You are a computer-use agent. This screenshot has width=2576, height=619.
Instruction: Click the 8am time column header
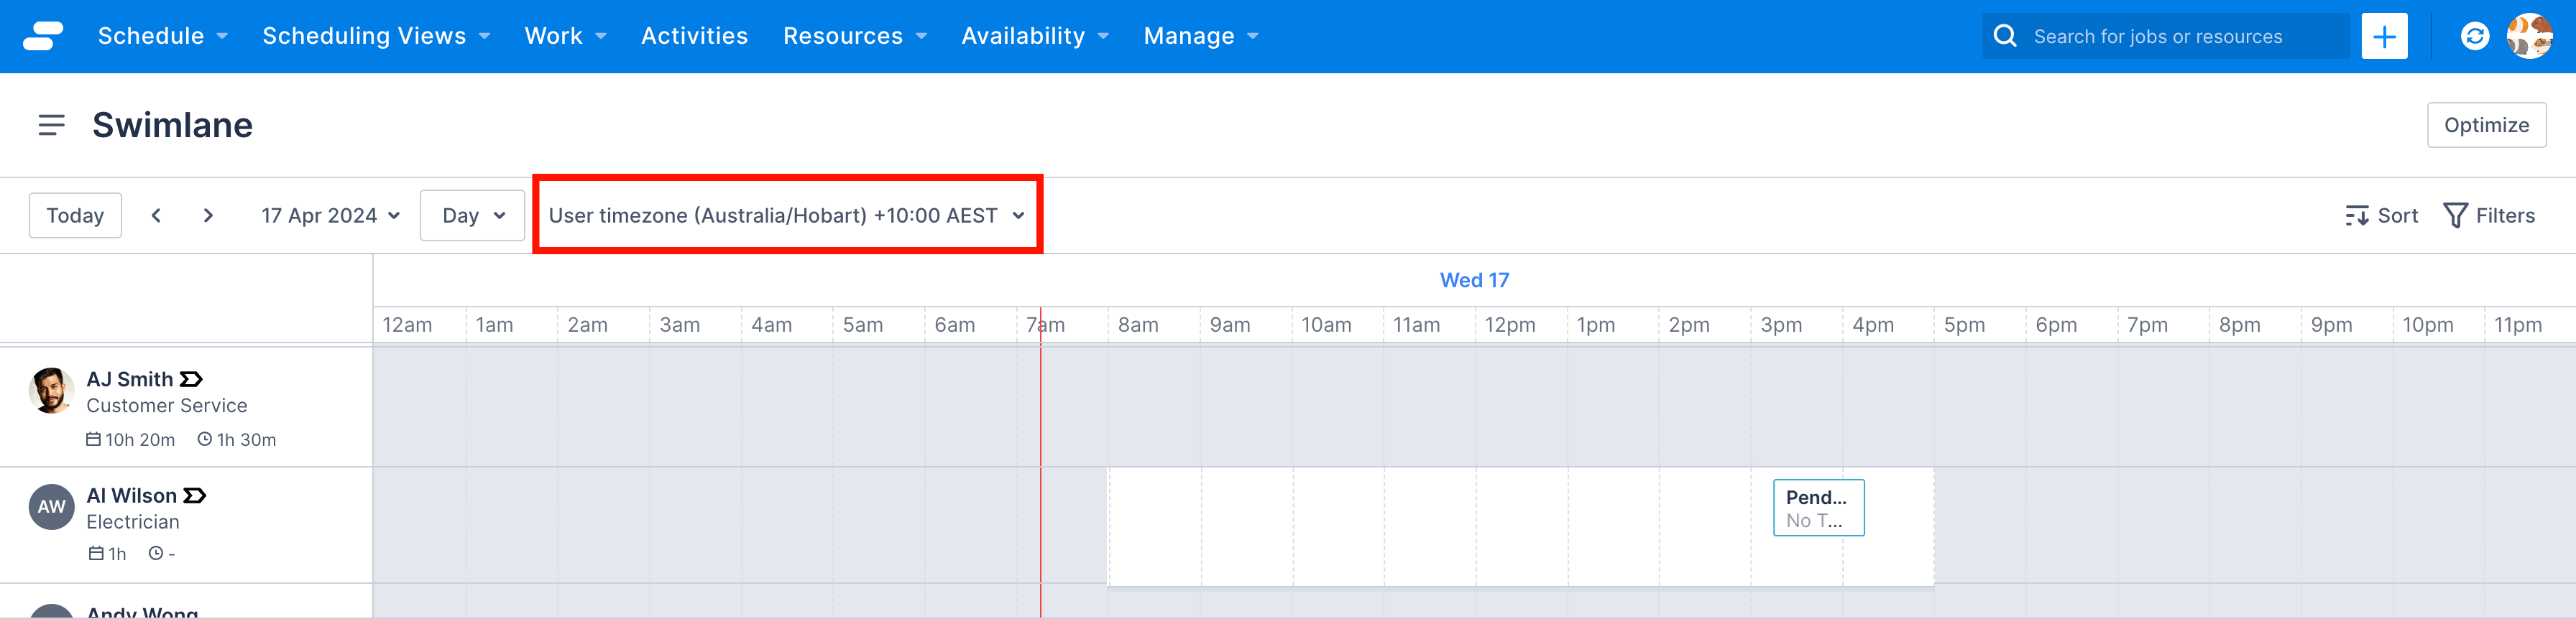[1138, 325]
